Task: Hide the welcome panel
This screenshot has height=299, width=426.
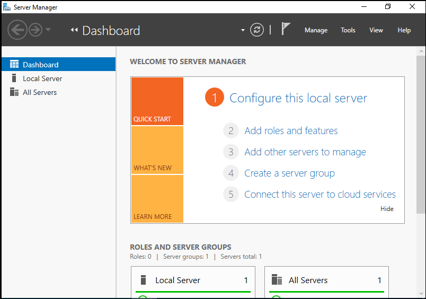Action: pos(387,209)
